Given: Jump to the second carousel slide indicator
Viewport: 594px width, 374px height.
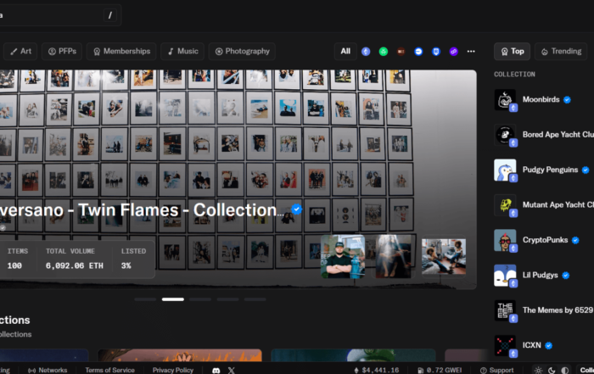Looking at the screenshot, I should 173,299.
